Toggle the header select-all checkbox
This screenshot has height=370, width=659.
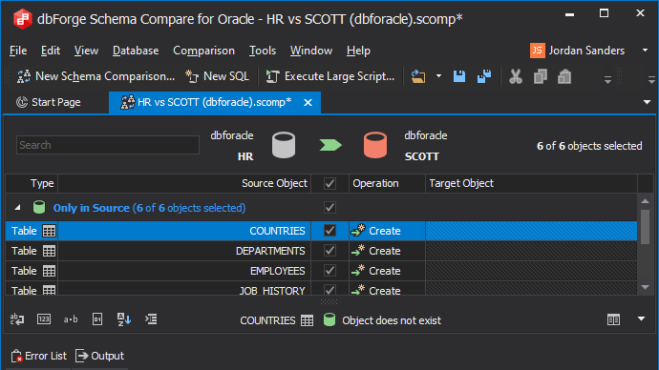[329, 183]
